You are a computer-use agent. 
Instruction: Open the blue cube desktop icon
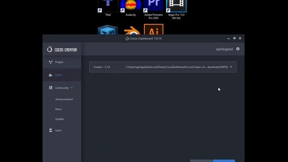[108, 30]
